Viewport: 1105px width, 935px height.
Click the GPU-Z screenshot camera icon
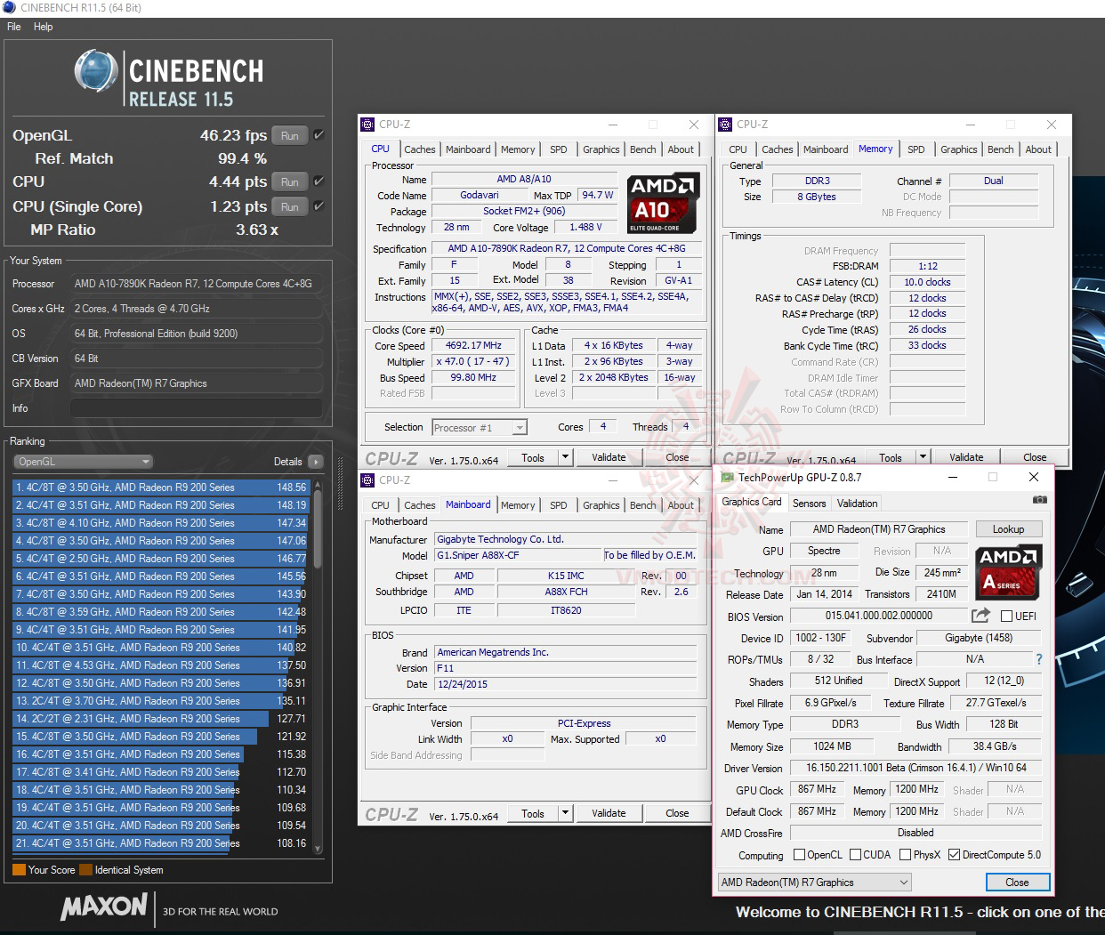coord(1039,500)
